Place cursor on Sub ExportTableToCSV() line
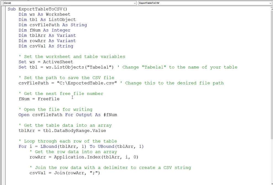273x185 pixels. (38, 9)
